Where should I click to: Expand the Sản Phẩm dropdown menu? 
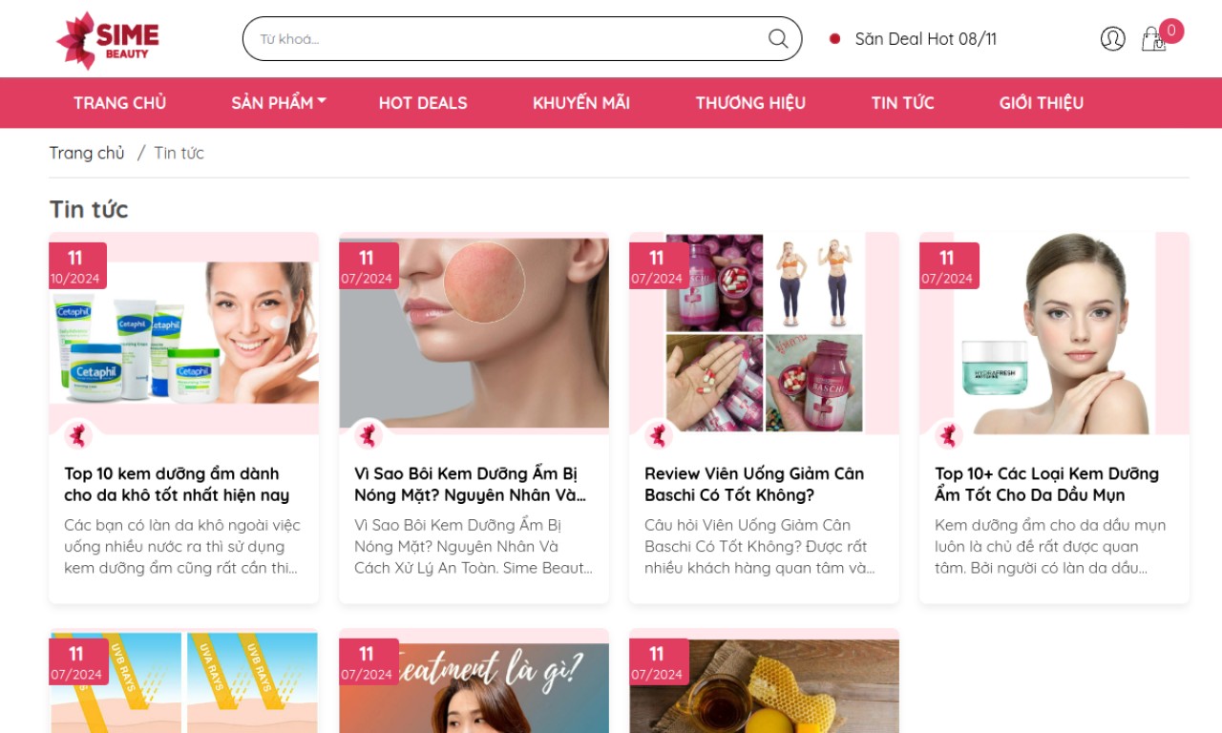278,103
